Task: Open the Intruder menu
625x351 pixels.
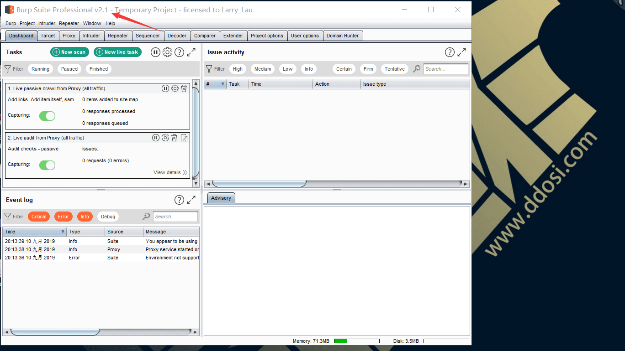Action: point(47,23)
